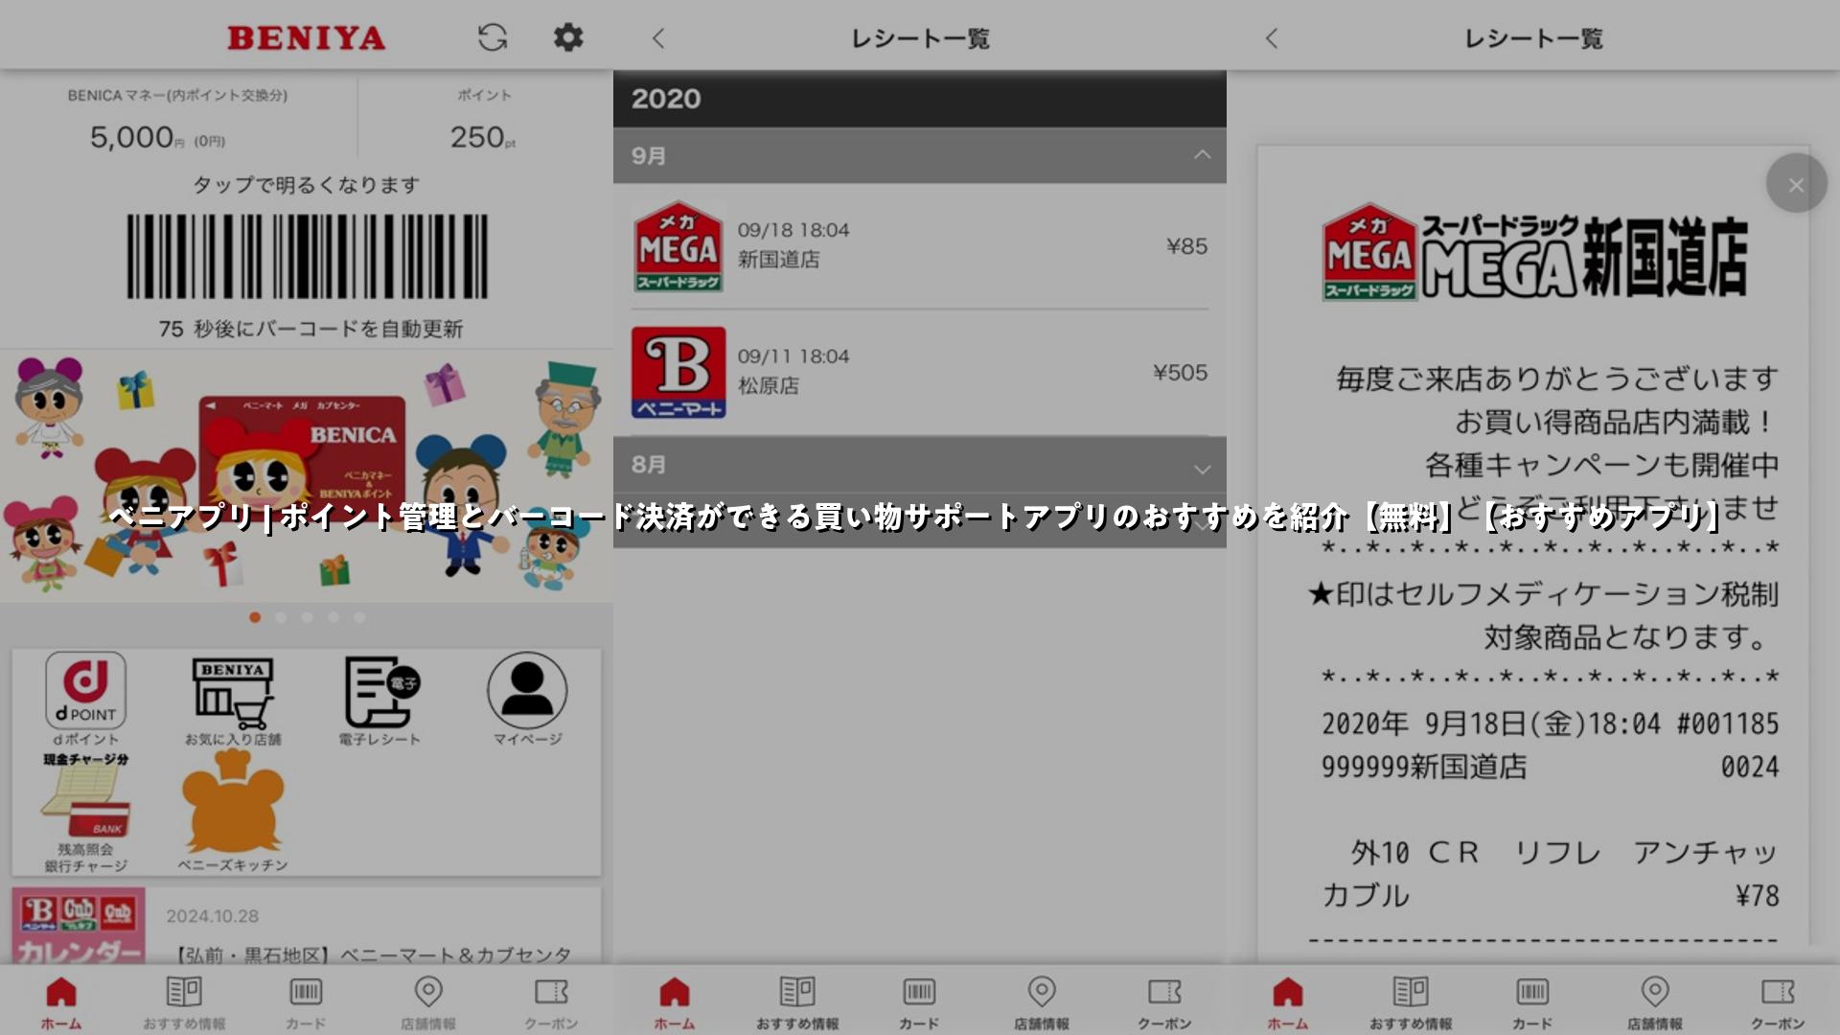Tap カード tab in left screen
Image resolution: width=1840 pixels, height=1035 pixels.
point(306,1002)
